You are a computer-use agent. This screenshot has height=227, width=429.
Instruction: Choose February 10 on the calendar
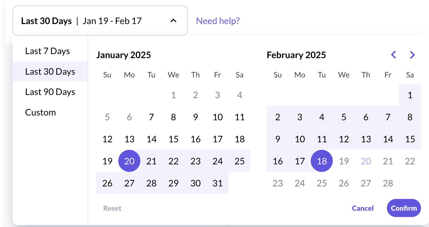[x=300, y=139]
